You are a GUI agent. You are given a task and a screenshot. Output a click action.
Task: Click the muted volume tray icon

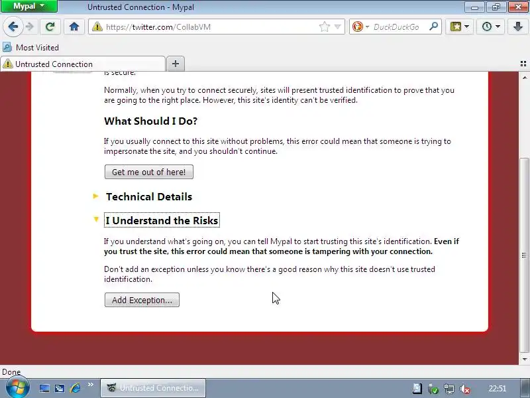pos(465,389)
